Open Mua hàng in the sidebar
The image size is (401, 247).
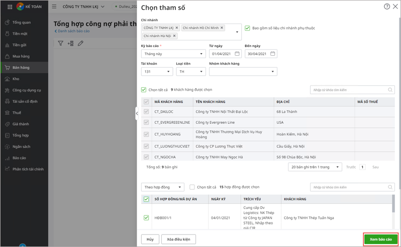(24, 56)
